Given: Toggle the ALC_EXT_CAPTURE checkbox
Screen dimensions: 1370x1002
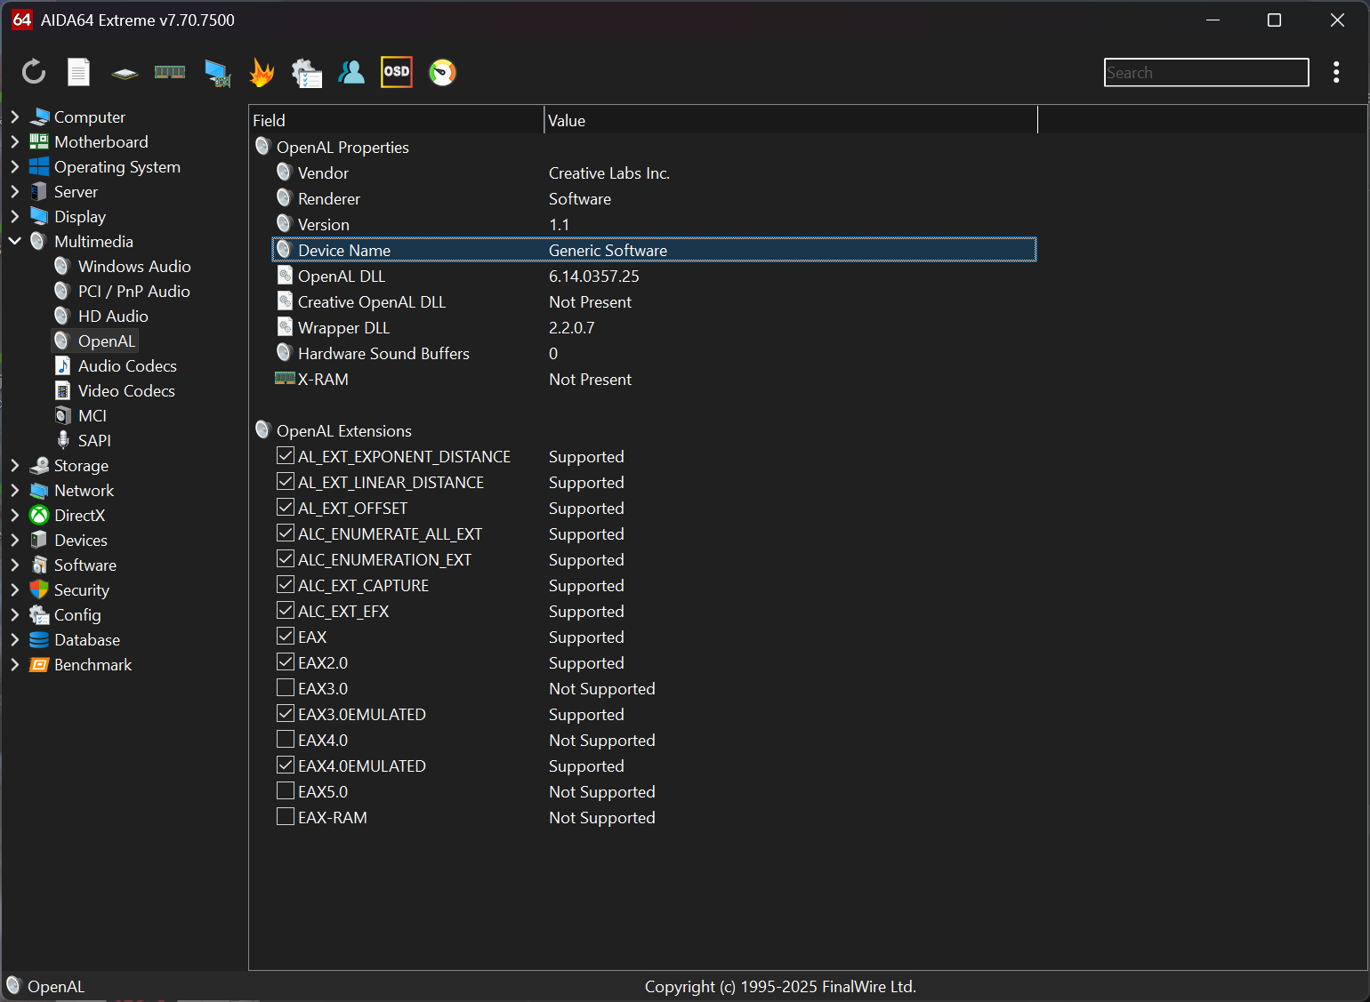Looking at the screenshot, I should point(286,584).
